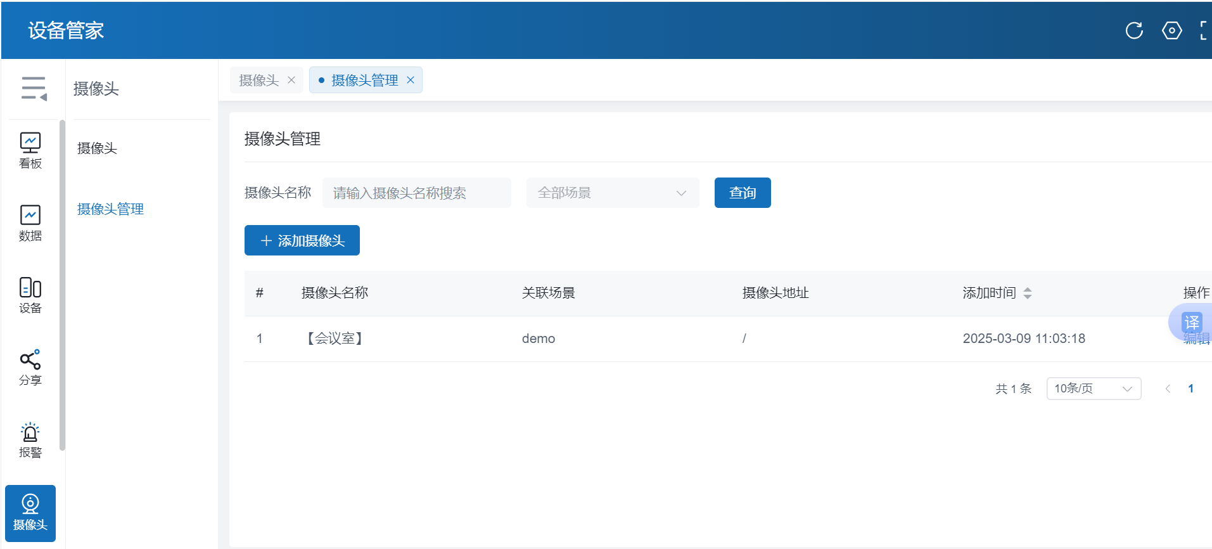Open the 分享 share icon
1212x549 pixels.
30,368
